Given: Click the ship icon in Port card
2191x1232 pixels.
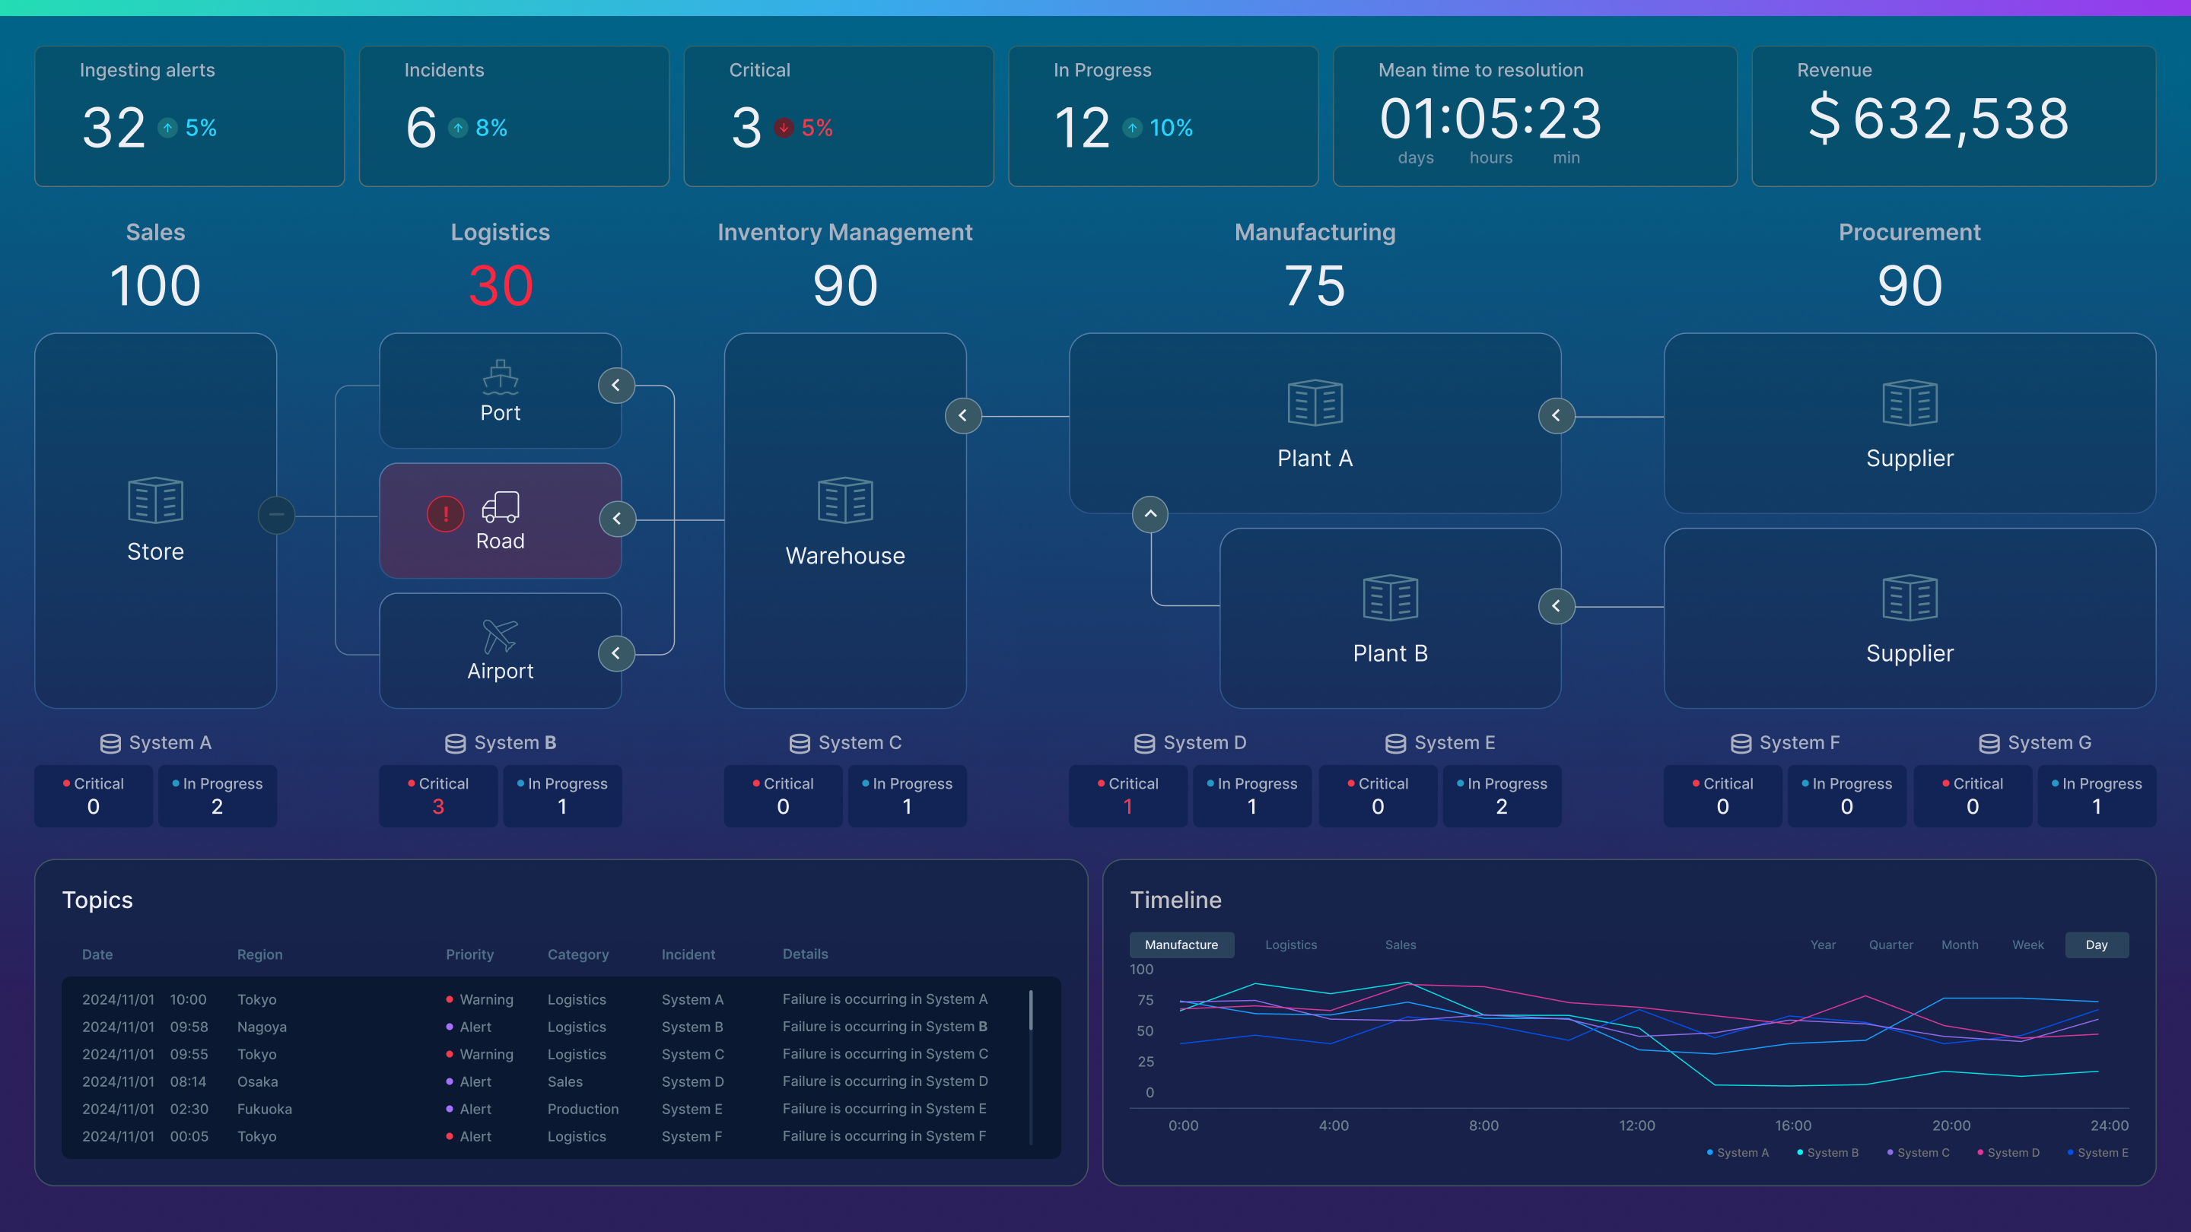Looking at the screenshot, I should pyautogui.click(x=500, y=377).
